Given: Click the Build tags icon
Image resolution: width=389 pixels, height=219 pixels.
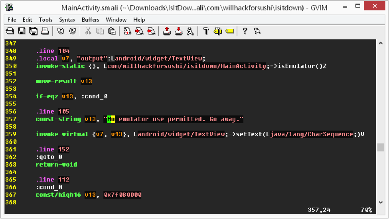Looking at the screenshot, I should [x=218, y=31].
